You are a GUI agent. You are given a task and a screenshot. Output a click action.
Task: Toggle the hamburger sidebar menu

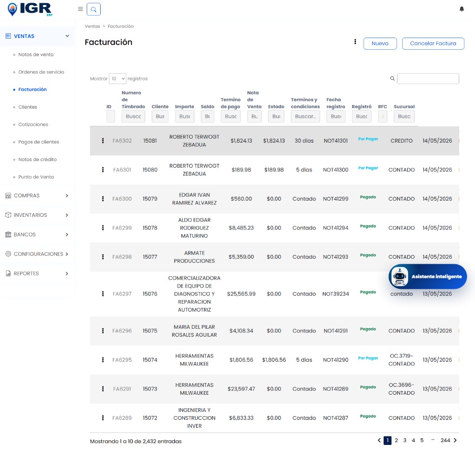pyautogui.click(x=80, y=9)
